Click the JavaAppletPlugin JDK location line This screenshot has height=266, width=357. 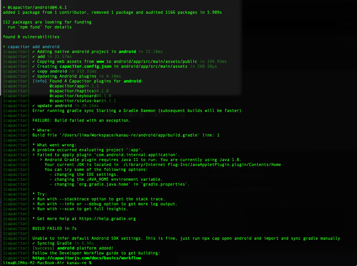[x=163, y=165]
